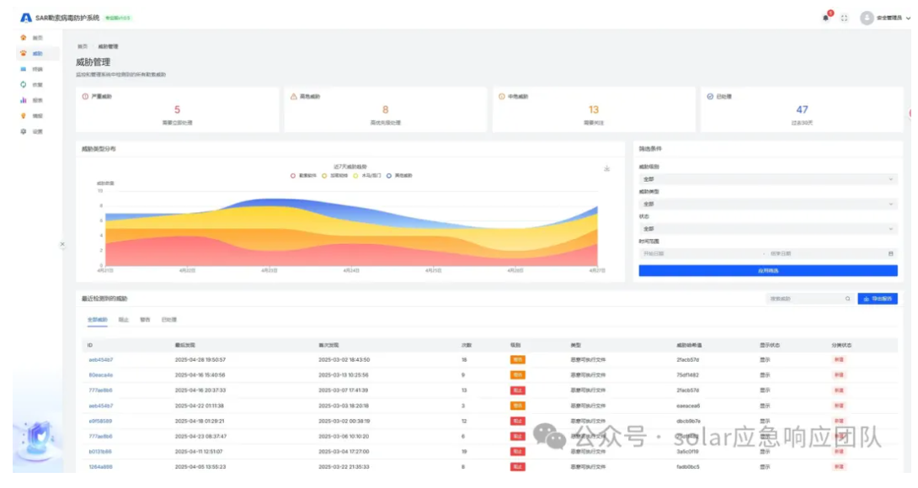This screenshot has height=488, width=918.
Task: Switch to the 阻止 tab
Action: [x=124, y=320]
